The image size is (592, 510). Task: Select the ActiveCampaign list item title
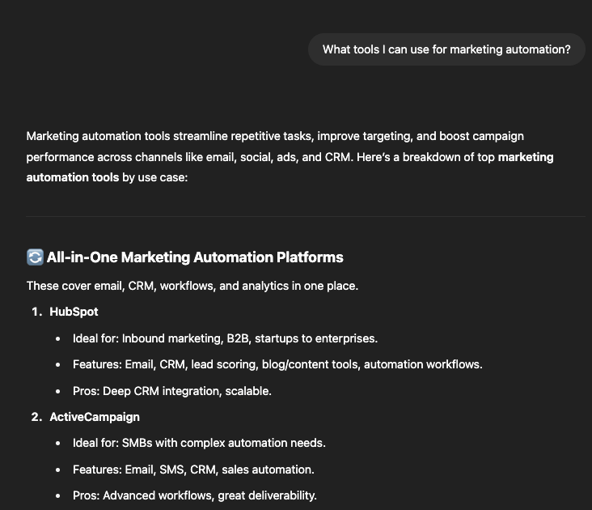click(x=95, y=417)
